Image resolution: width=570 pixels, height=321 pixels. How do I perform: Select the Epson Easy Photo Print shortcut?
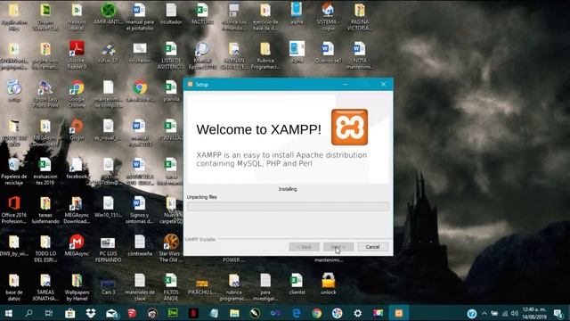coord(45,94)
